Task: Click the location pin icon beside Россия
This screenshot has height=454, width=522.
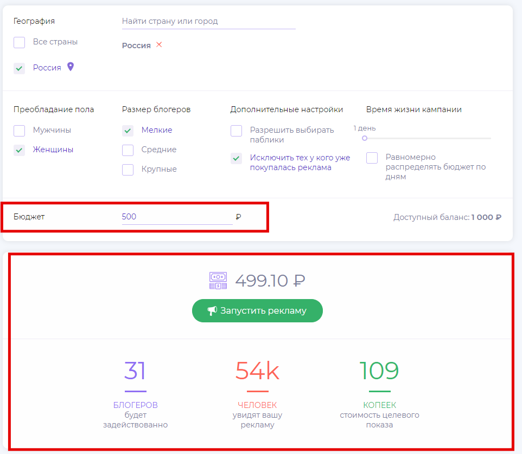Action: [x=70, y=67]
